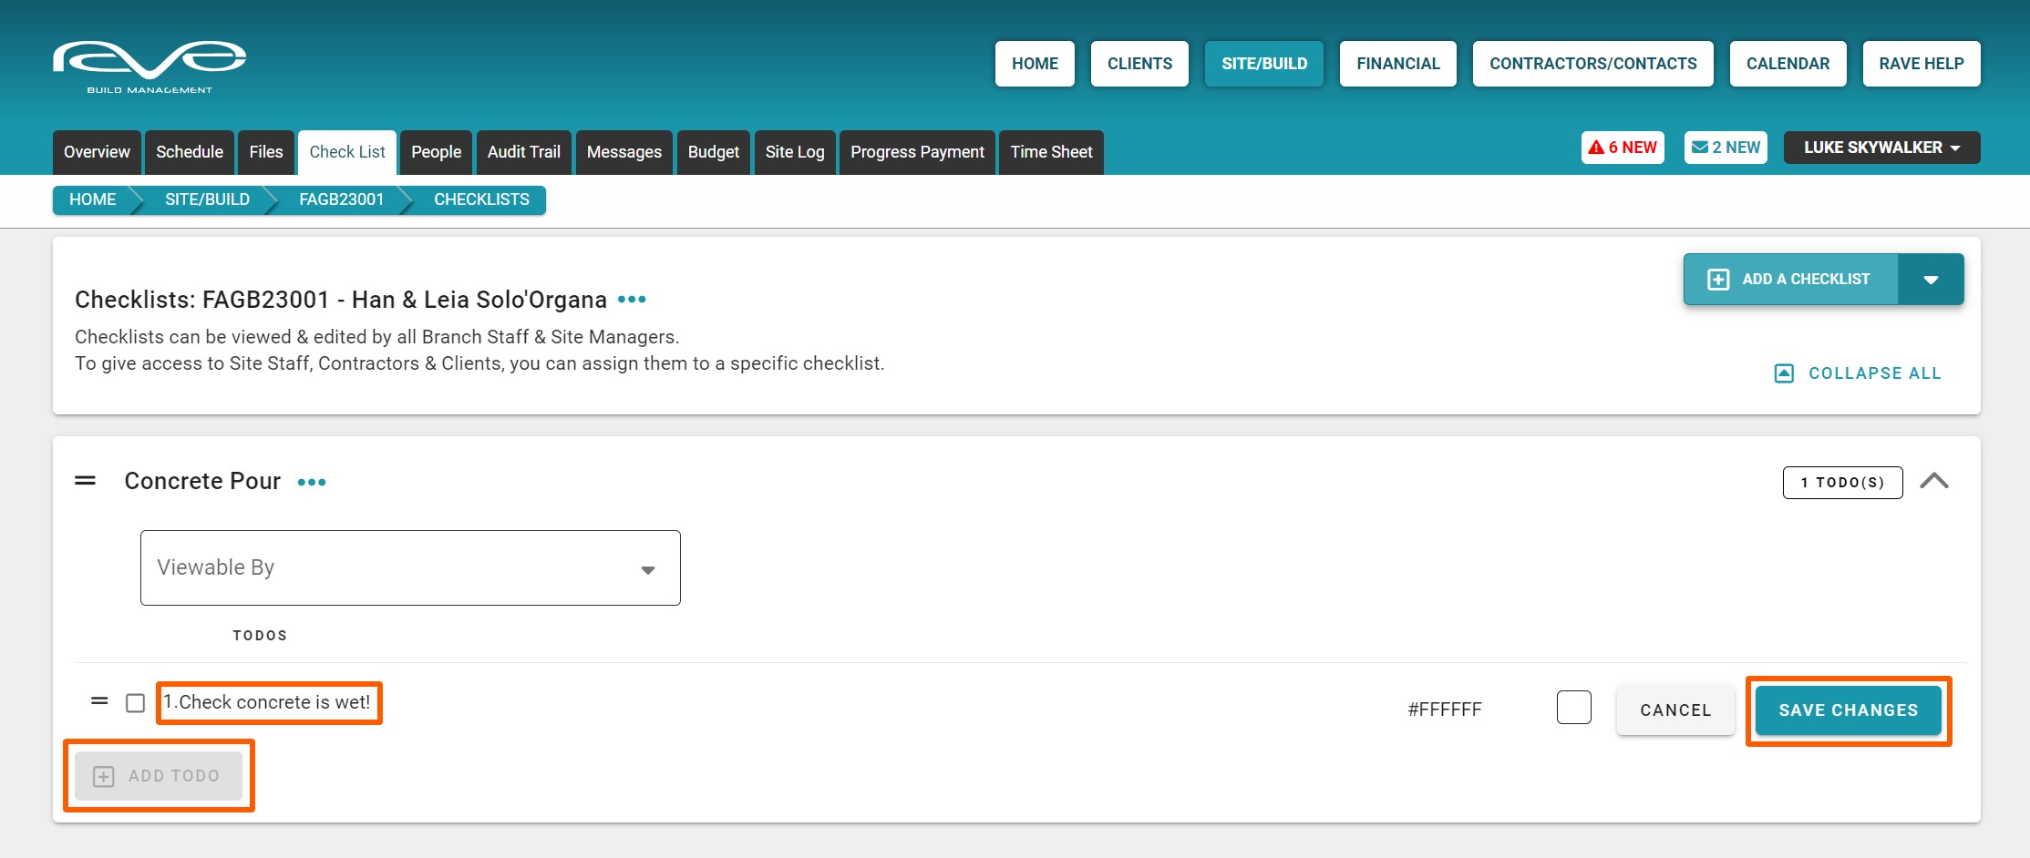Screen dimensions: 2030x858
Task: Click the 1 TODO(S) badge
Action: tap(1842, 483)
